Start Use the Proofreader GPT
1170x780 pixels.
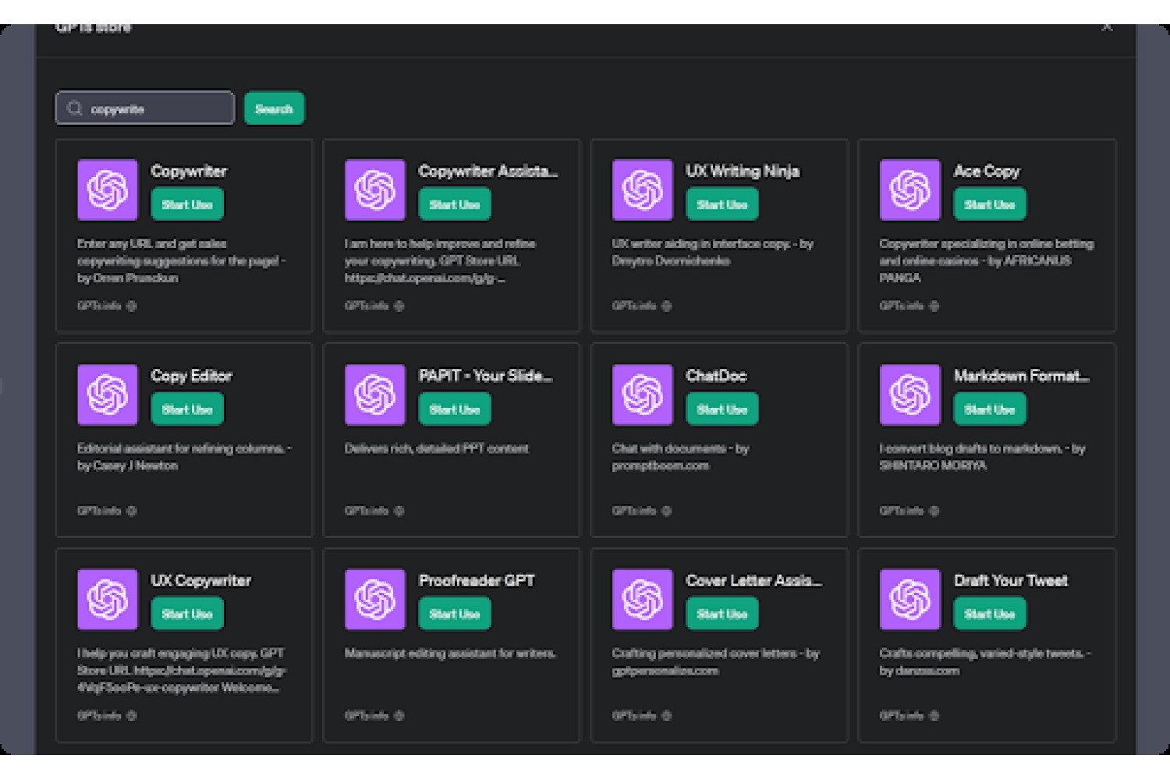pyautogui.click(x=455, y=614)
